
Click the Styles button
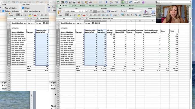click(154, 13)
